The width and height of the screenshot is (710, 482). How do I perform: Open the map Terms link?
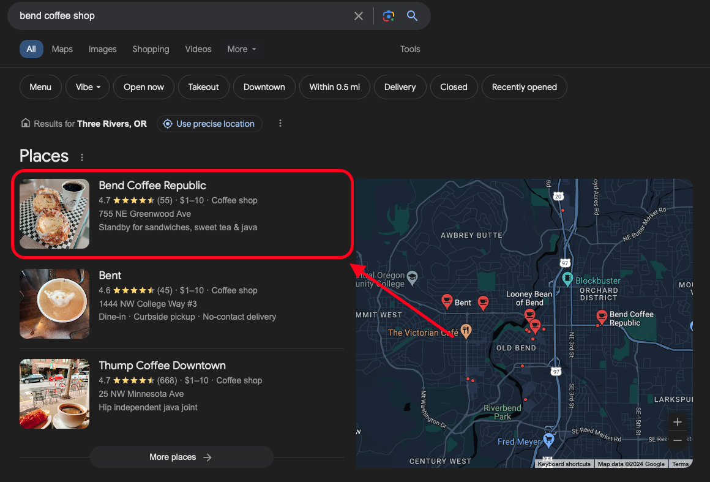tap(680, 464)
